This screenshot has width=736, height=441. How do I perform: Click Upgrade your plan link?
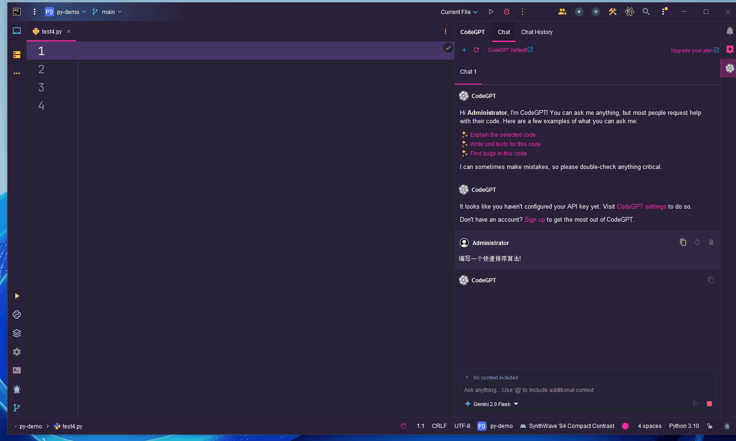[x=695, y=50]
